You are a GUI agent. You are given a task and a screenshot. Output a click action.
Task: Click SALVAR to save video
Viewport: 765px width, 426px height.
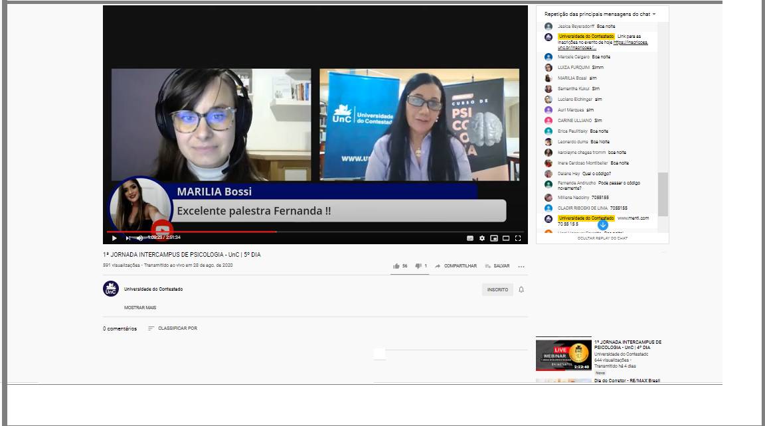coord(497,266)
